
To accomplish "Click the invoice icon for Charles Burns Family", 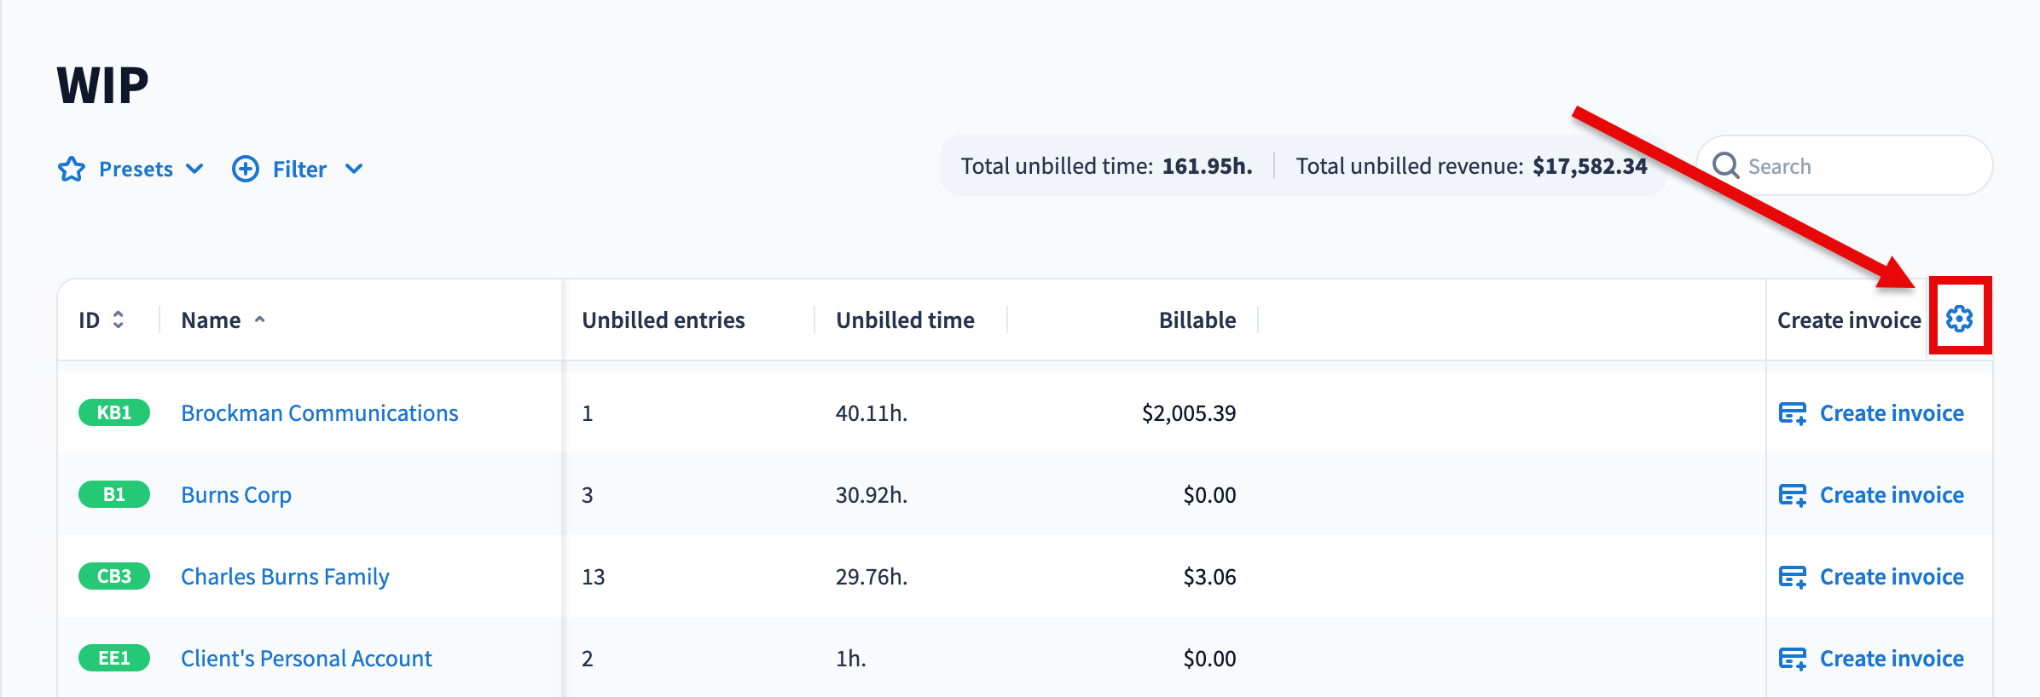I will [1792, 577].
